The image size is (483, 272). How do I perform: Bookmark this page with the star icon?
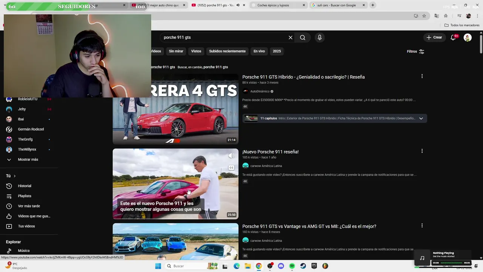point(424,16)
